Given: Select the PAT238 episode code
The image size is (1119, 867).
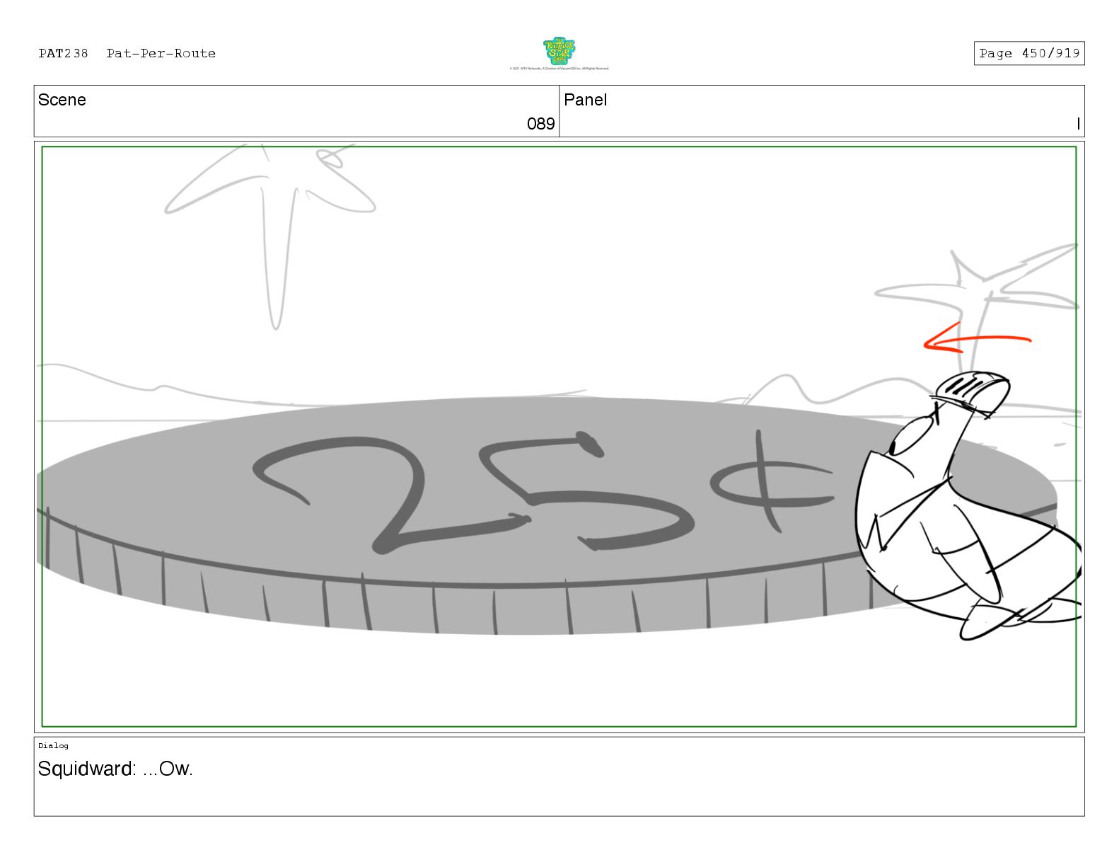Looking at the screenshot, I should pos(63,53).
